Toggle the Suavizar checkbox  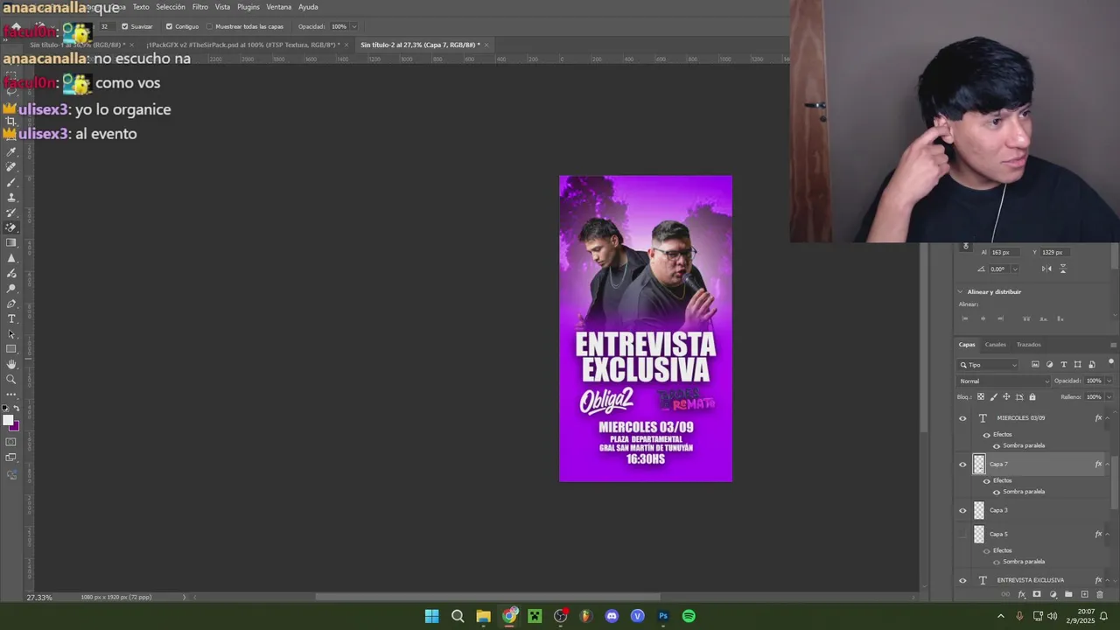pos(124,26)
